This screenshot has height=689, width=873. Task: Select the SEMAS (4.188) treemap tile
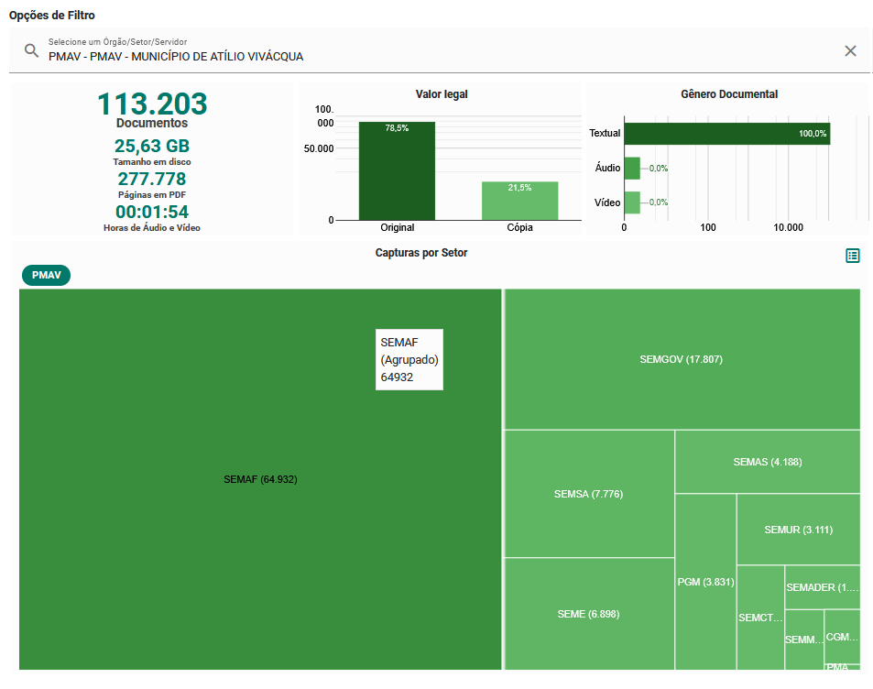(767, 462)
